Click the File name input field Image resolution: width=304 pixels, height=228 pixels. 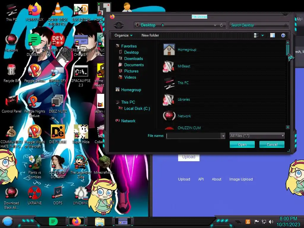pyautogui.click(x=194, y=136)
